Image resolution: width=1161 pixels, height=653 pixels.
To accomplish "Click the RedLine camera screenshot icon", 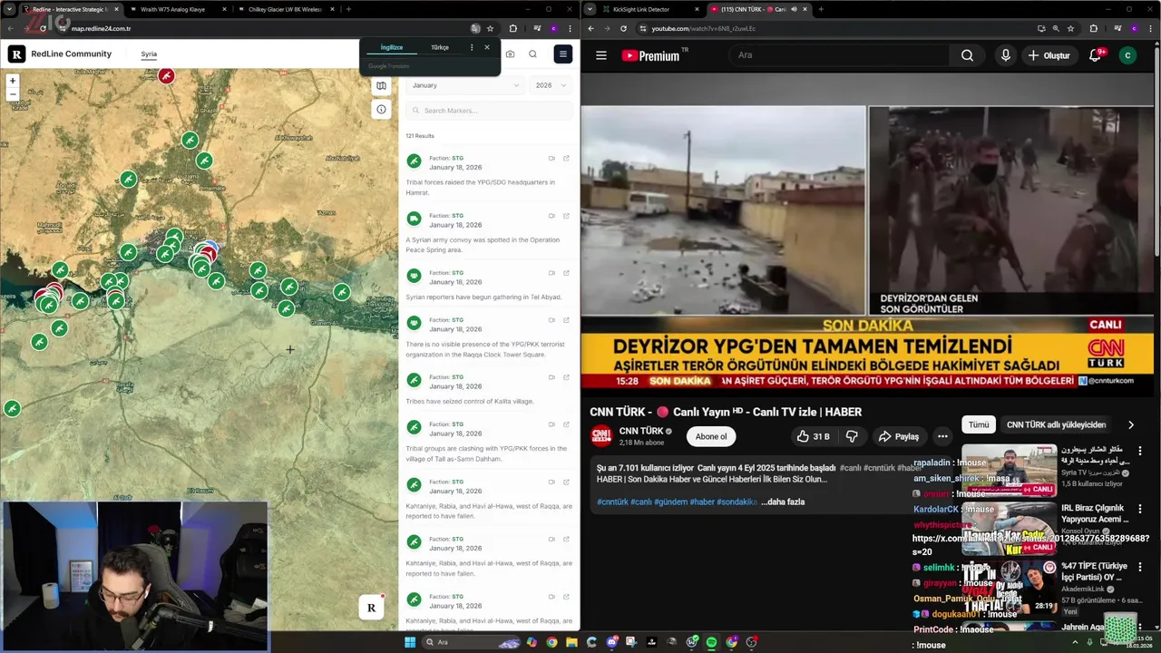I will tap(510, 54).
